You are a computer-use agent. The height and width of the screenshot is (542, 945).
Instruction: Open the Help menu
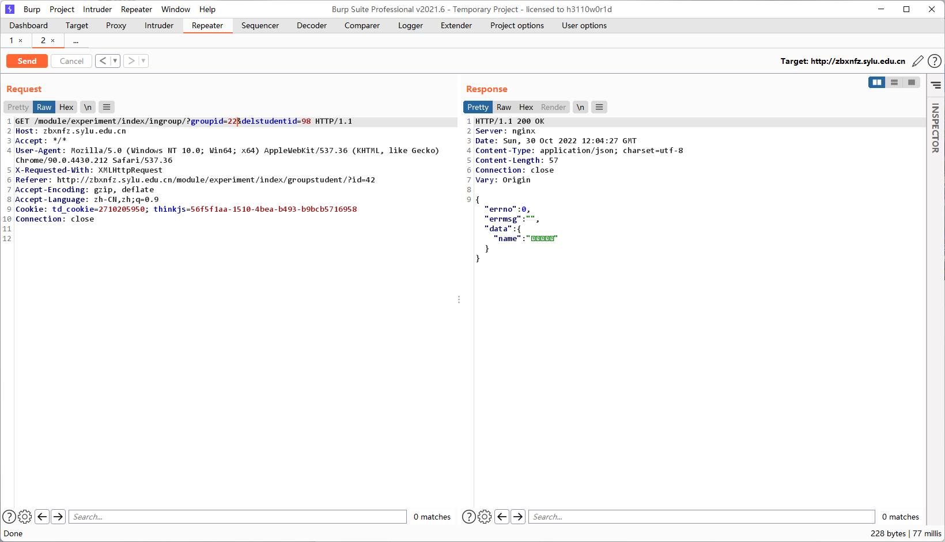point(207,9)
